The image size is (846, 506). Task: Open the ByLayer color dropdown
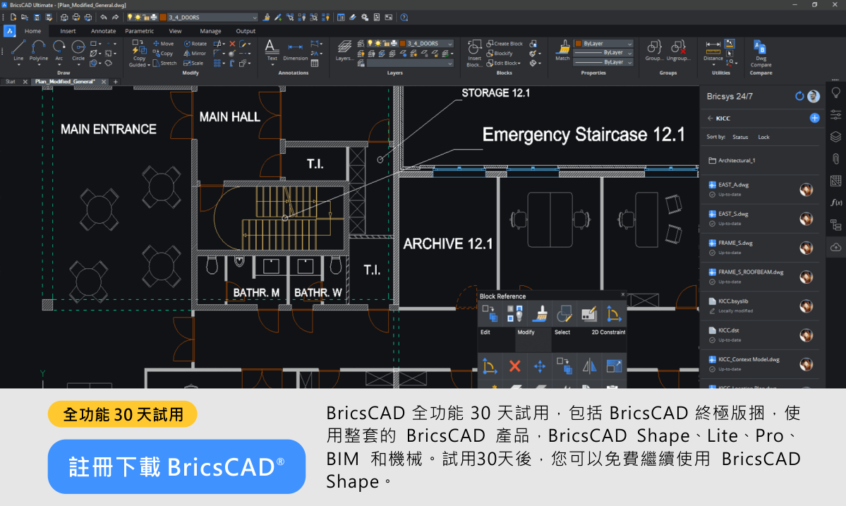point(603,43)
